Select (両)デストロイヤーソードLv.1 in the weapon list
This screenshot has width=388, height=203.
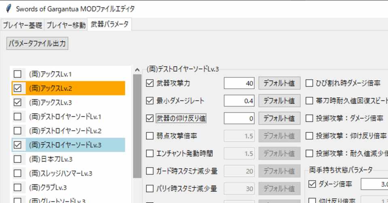click(65, 117)
